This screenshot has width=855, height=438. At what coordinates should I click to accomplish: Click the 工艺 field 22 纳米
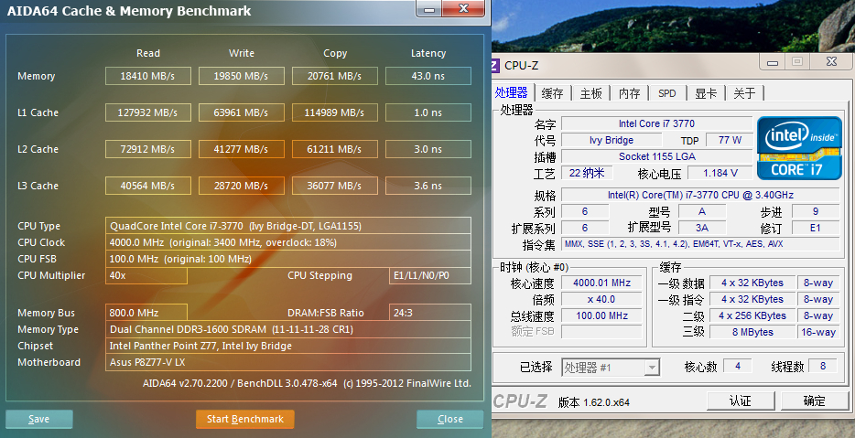[587, 173]
